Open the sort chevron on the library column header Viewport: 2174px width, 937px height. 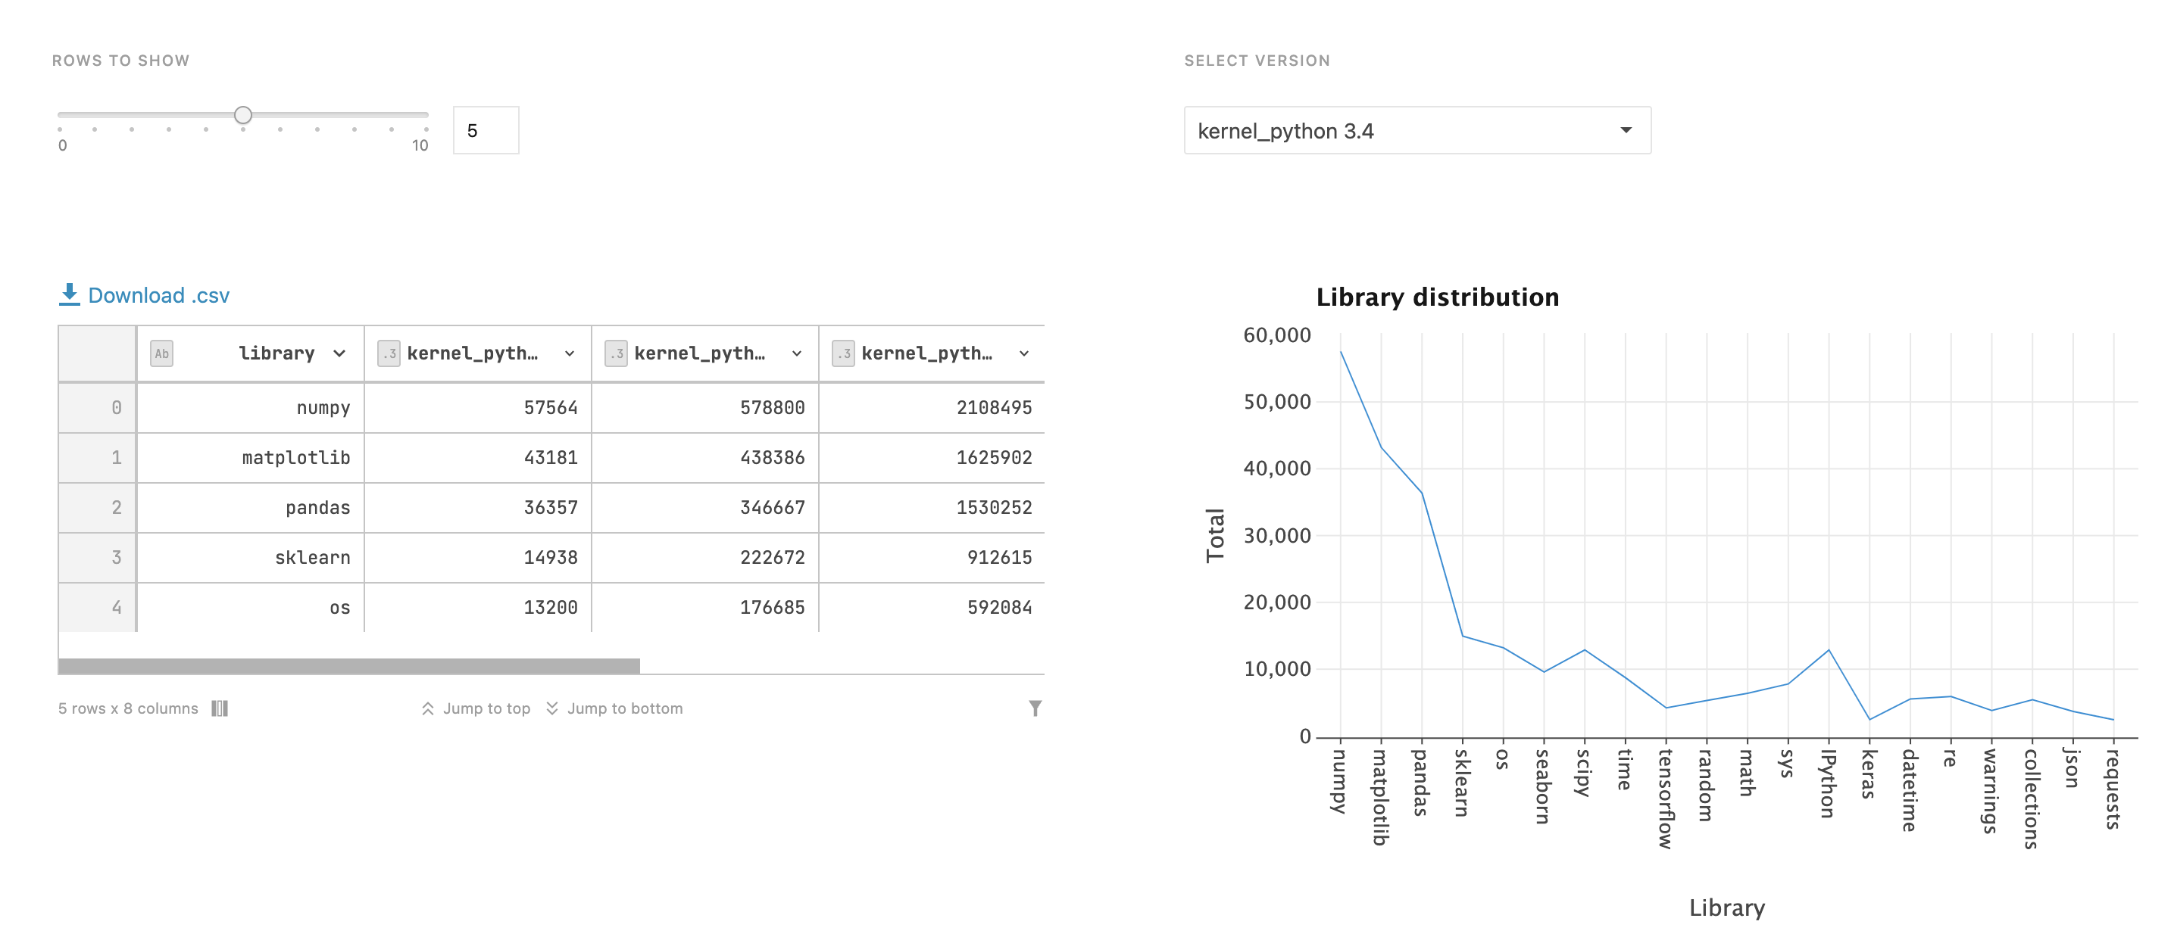coord(339,353)
